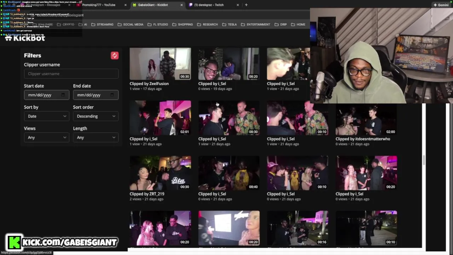Open the Start date calendar picker icon

pos(63,95)
